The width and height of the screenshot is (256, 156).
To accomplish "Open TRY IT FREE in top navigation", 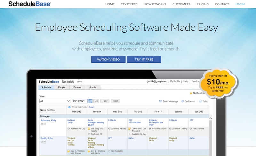I will (129, 4).
